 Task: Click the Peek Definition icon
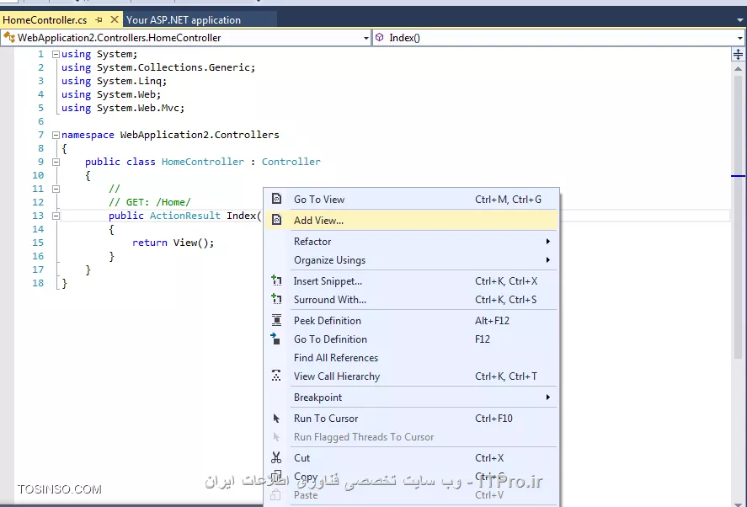point(276,320)
